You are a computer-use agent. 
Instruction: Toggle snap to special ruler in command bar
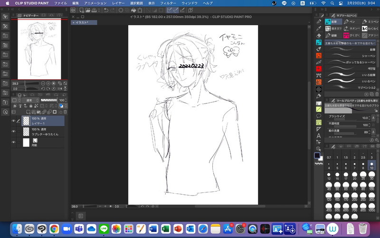coord(176,10)
